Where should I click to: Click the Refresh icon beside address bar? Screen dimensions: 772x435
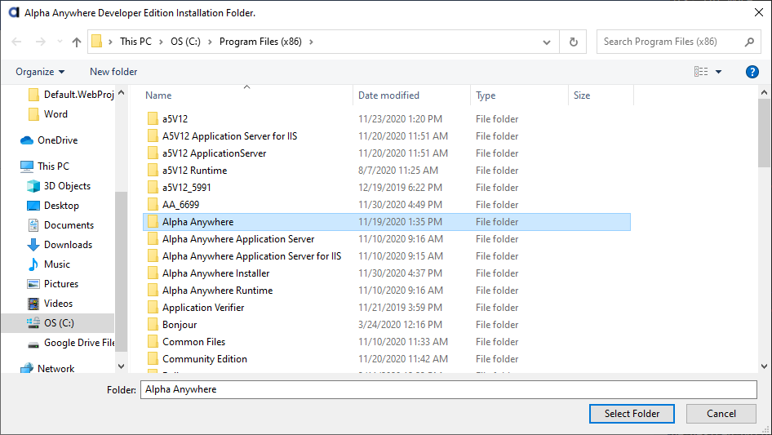pyautogui.click(x=573, y=42)
